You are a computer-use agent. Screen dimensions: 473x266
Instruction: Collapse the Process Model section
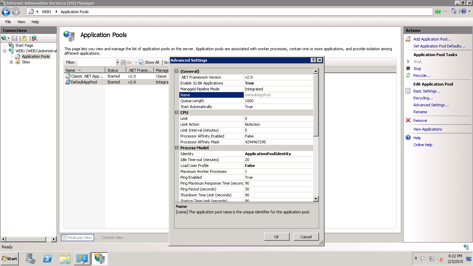(177, 148)
